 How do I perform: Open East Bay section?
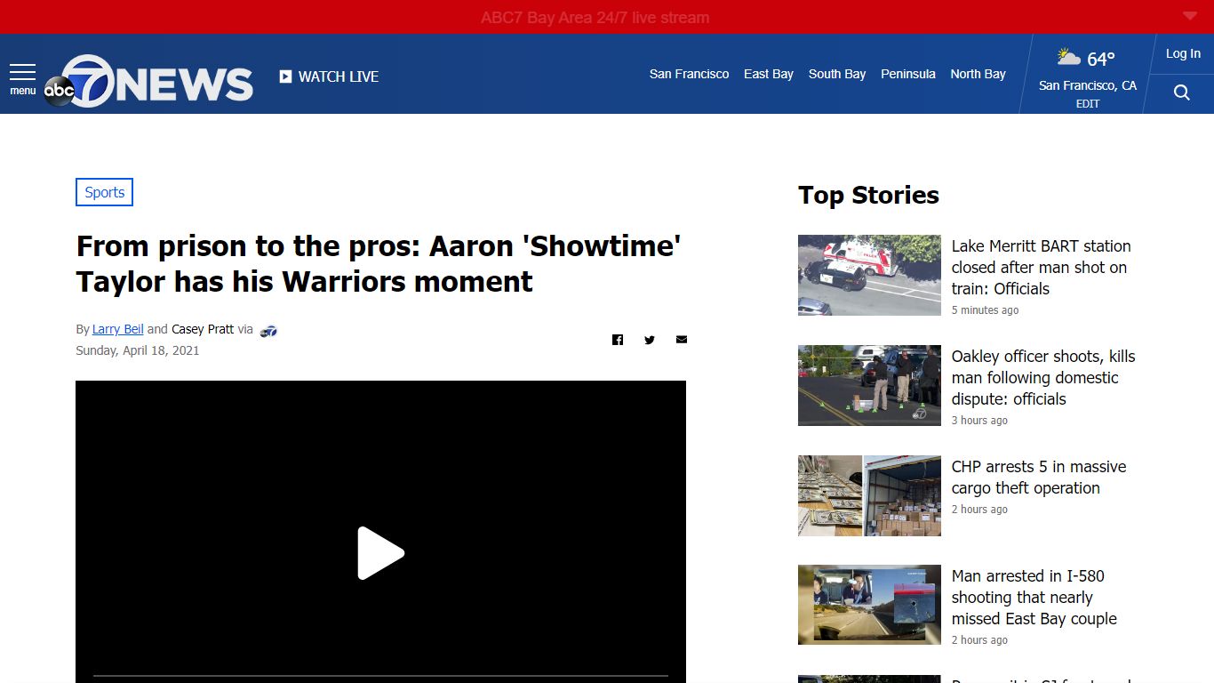769,74
